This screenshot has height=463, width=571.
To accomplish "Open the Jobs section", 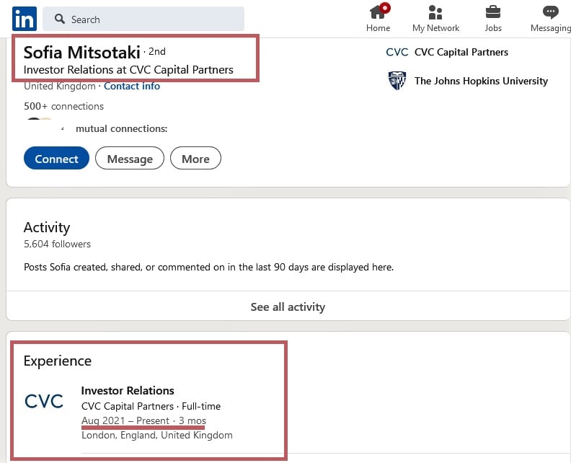I will point(493,18).
